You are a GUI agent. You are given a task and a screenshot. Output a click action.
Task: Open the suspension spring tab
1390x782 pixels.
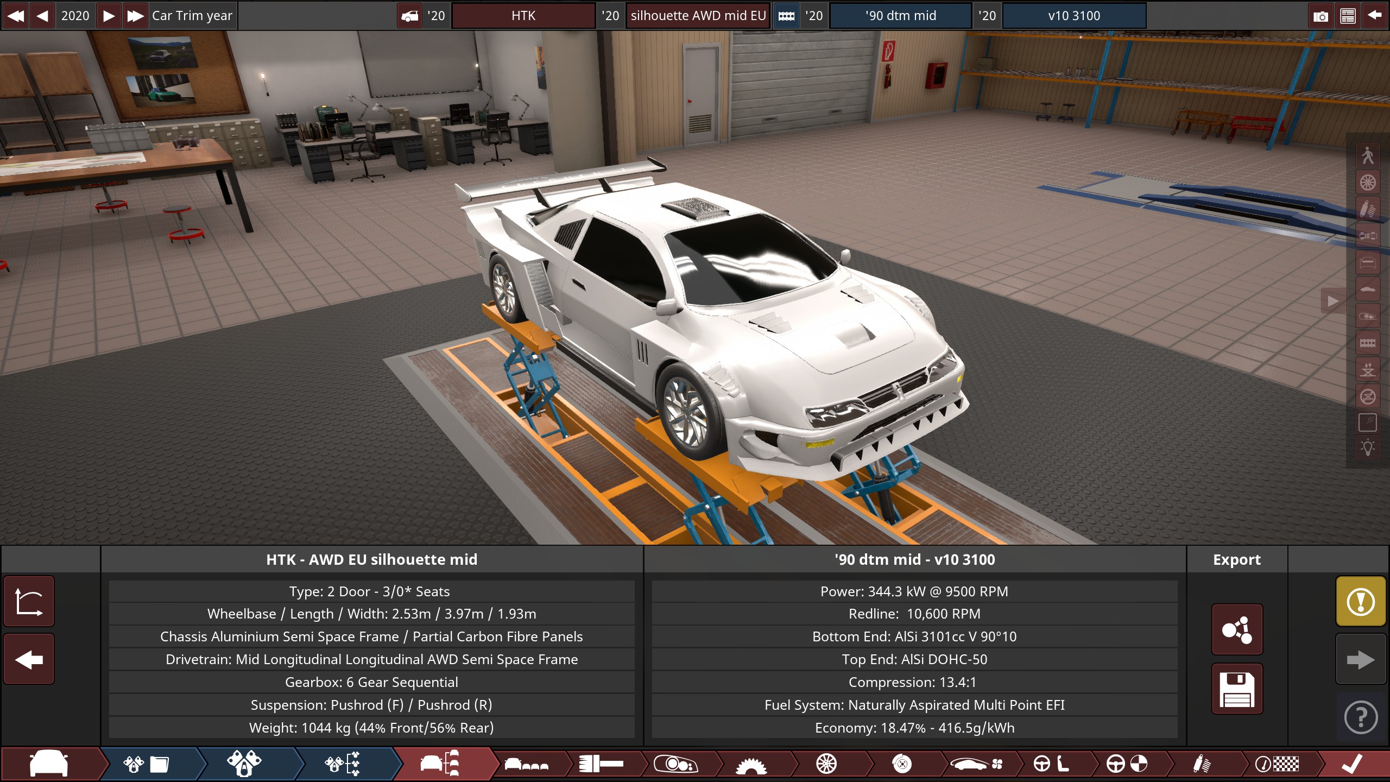1202,764
